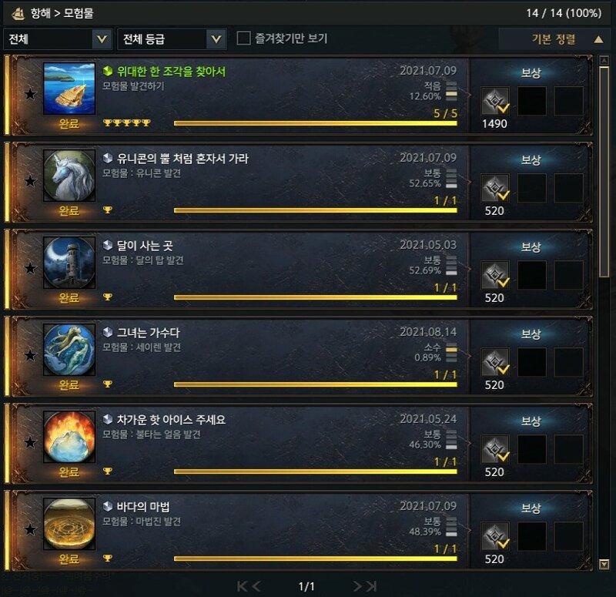Go to the last page arrow
Image resolution: width=616 pixels, height=597 pixels.
coord(371,586)
